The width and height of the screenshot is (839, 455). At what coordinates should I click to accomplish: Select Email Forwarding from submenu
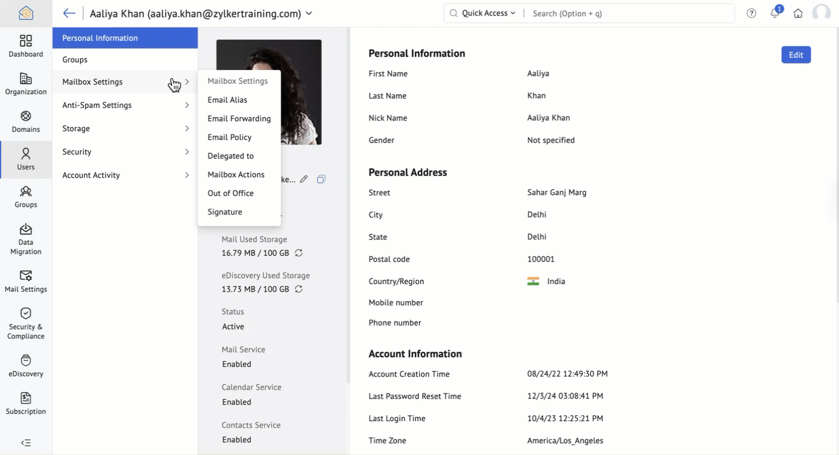[239, 118]
